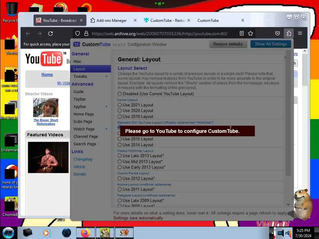Click the CustomTube logo icon

click(77, 44)
